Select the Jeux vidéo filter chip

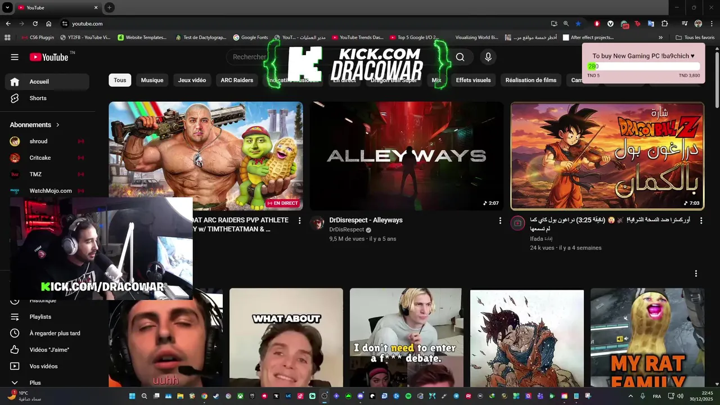click(x=192, y=80)
